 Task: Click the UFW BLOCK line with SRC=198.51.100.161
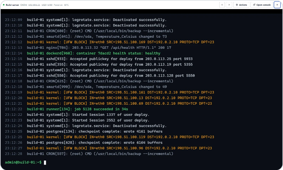109,92
